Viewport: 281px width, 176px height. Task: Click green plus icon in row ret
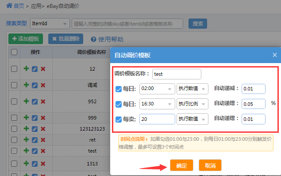[x=27, y=139]
